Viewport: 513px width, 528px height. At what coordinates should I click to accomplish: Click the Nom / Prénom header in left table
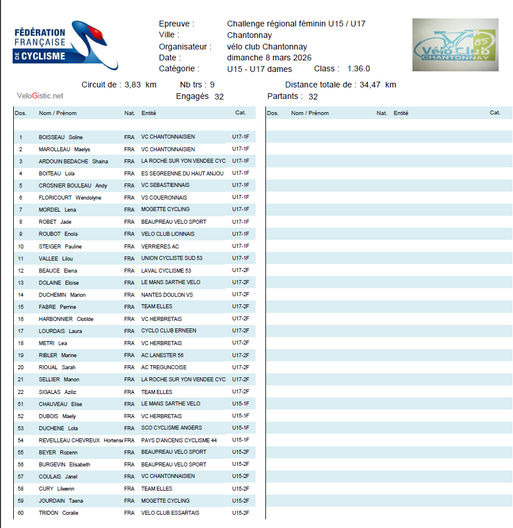(57, 113)
